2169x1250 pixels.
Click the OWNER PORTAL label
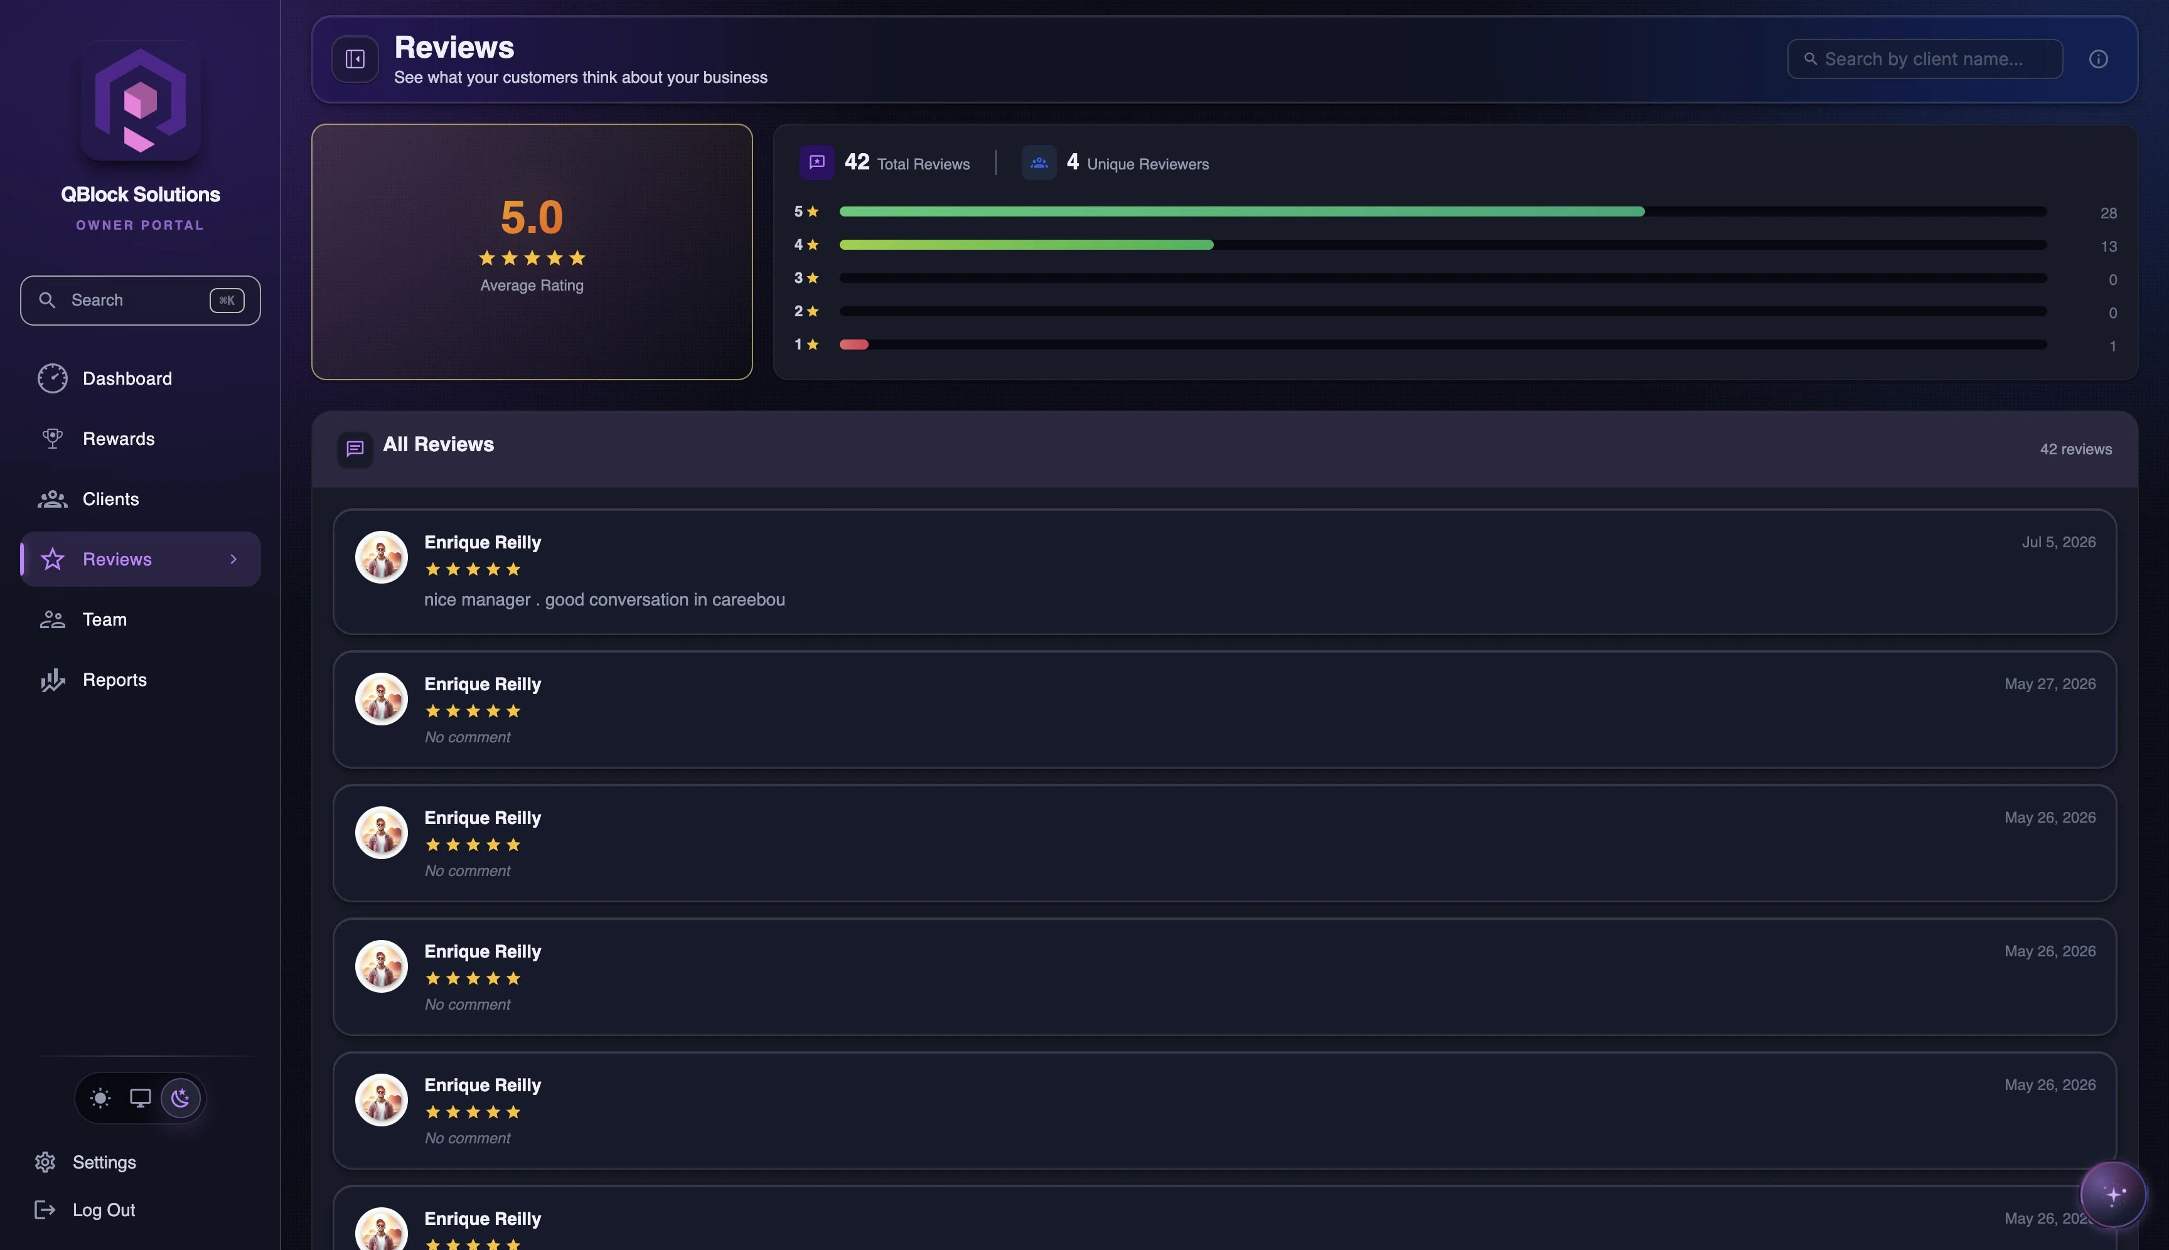(140, 225)
